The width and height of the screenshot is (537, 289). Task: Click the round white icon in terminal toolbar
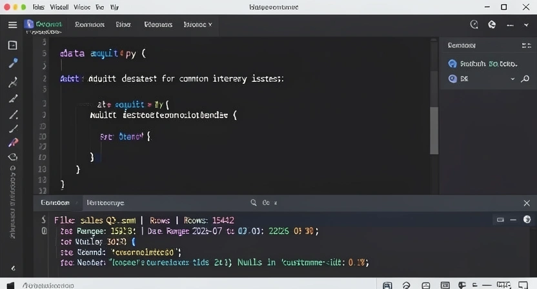[527, 219]
